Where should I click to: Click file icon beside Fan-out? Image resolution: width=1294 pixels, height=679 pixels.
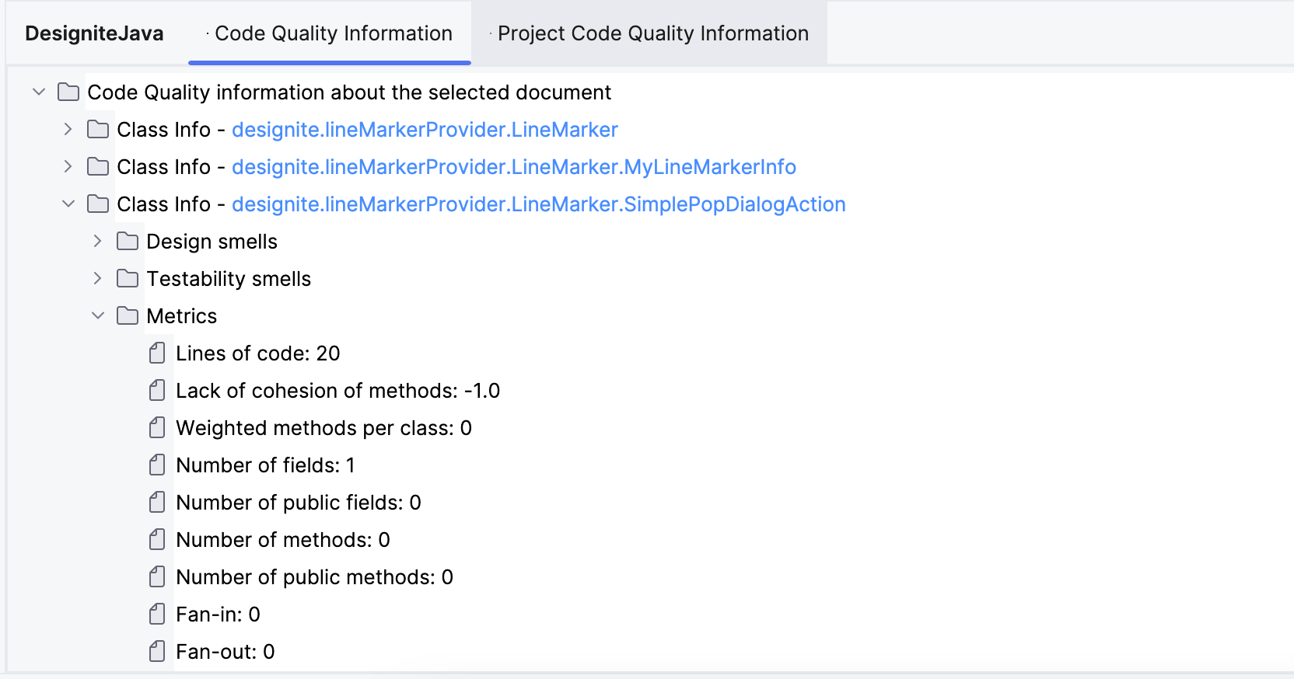pos(157,652)
